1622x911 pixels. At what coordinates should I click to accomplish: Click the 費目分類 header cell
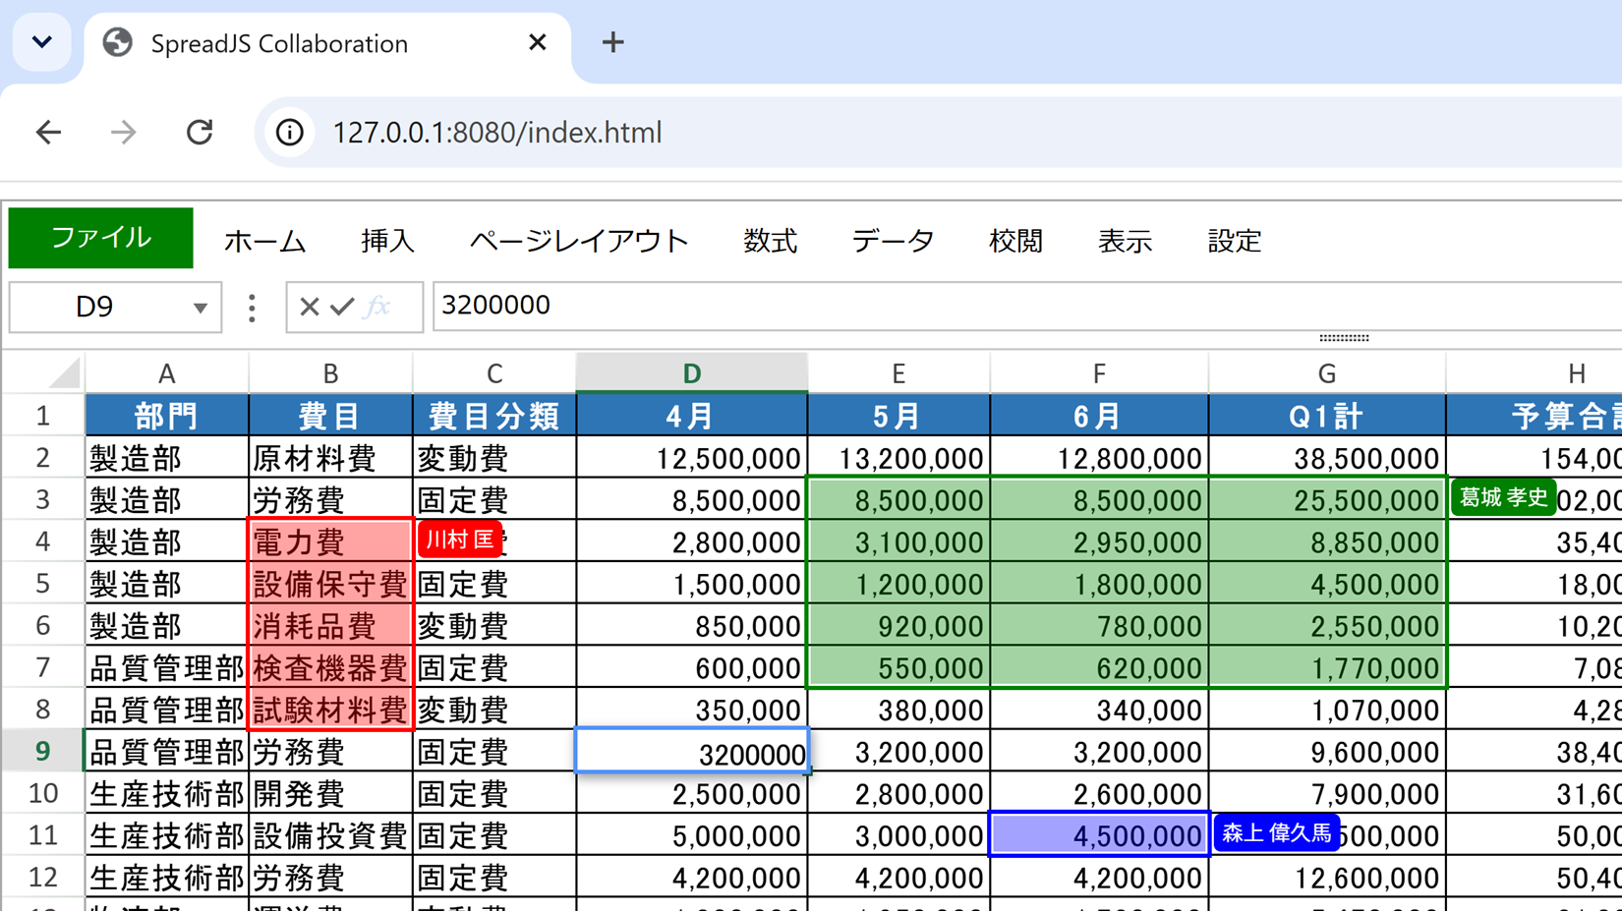pyautogui.click(x=494, y=416)
